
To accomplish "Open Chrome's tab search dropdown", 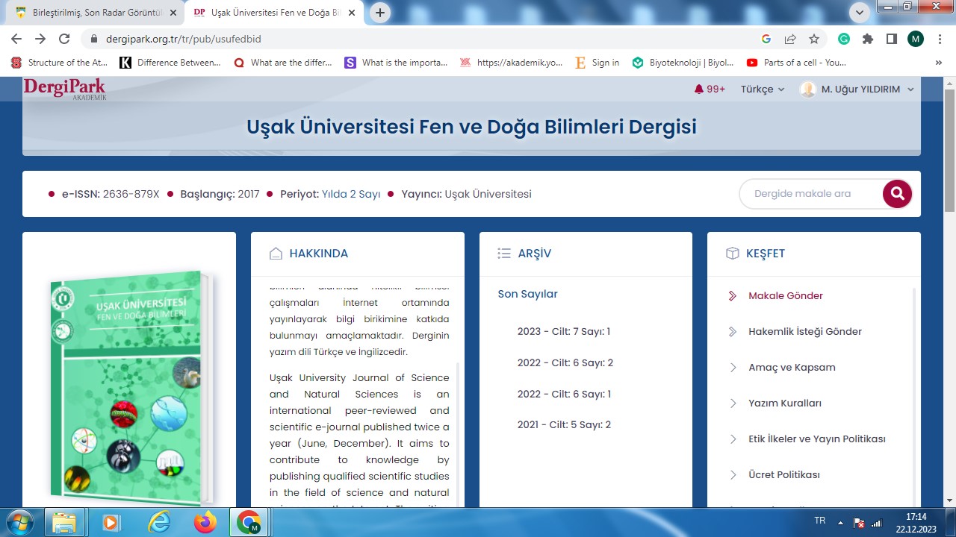I will (859, 12).
